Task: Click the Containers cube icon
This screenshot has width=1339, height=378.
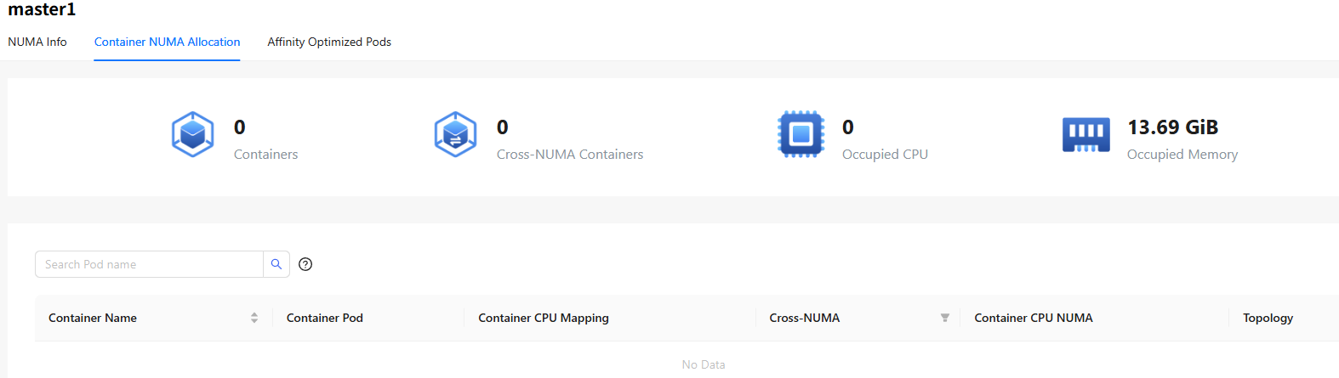Action: pos(192,134)
